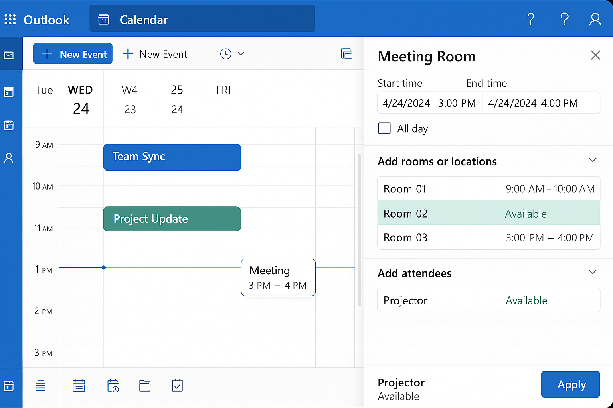This screenshot has height=408, width=613.
Task: Open the calendar folders icon
Action: (x=144, y=385)
